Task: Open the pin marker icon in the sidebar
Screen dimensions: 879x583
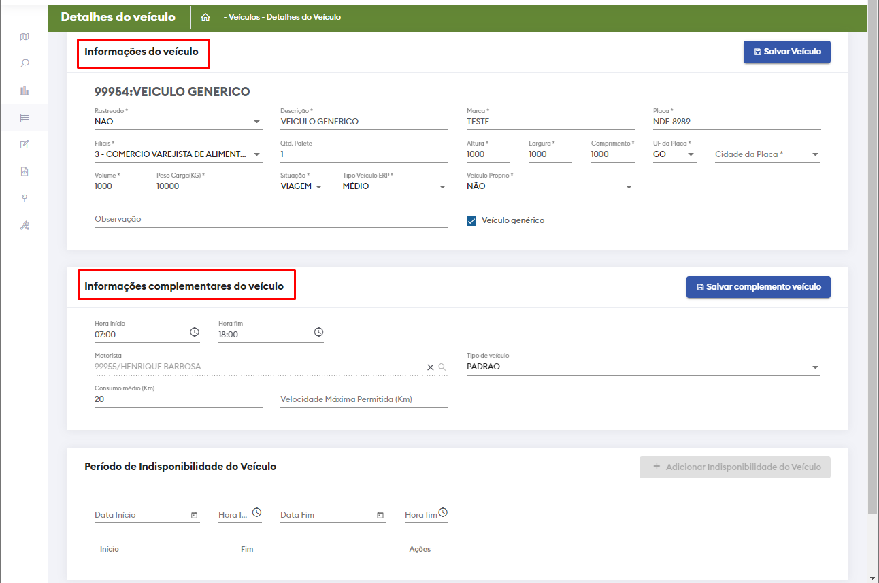Action: pyautogui.click(x=24, y=198)
